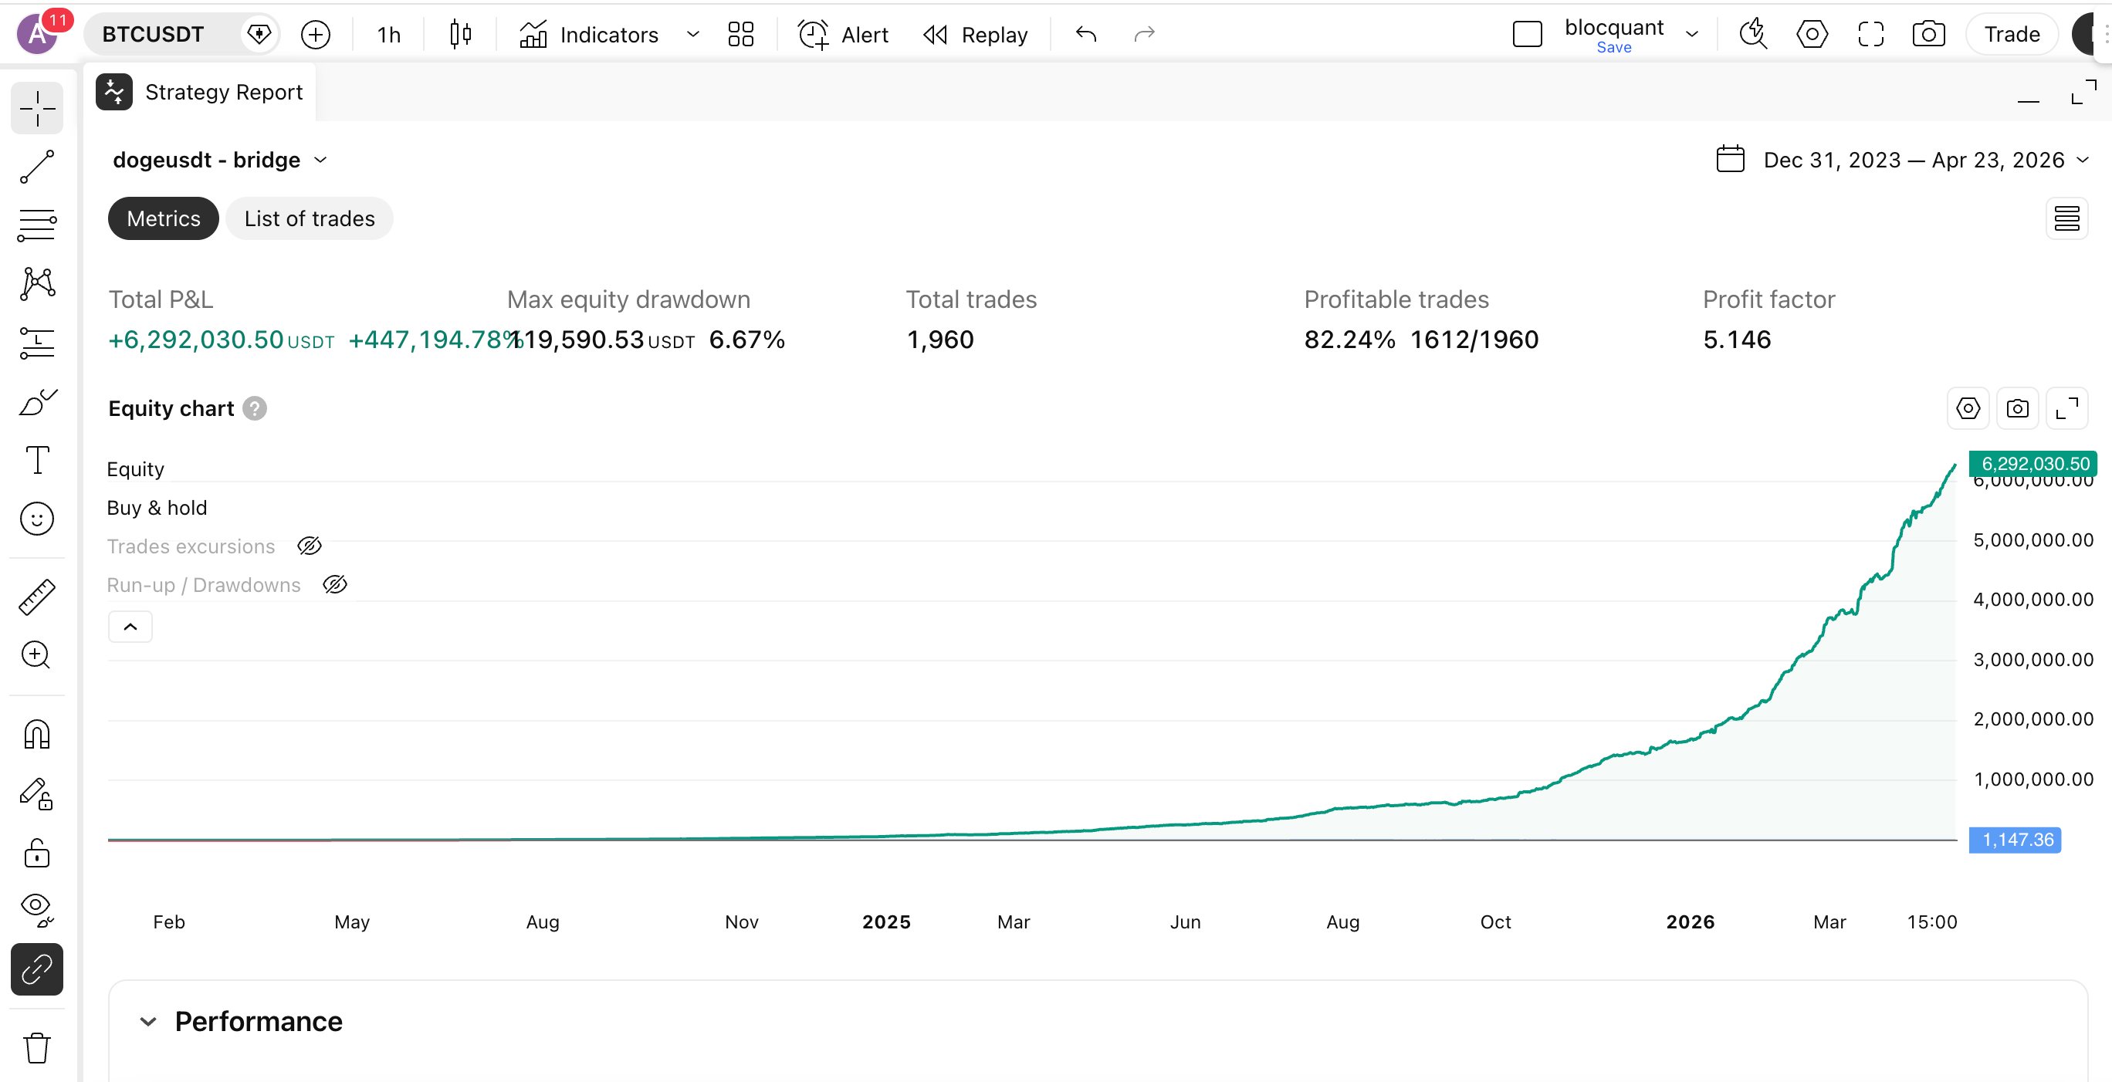Enable magnet mode in sidebar
Screen dimensions: 2112x1082
click(x=37, y=734)
